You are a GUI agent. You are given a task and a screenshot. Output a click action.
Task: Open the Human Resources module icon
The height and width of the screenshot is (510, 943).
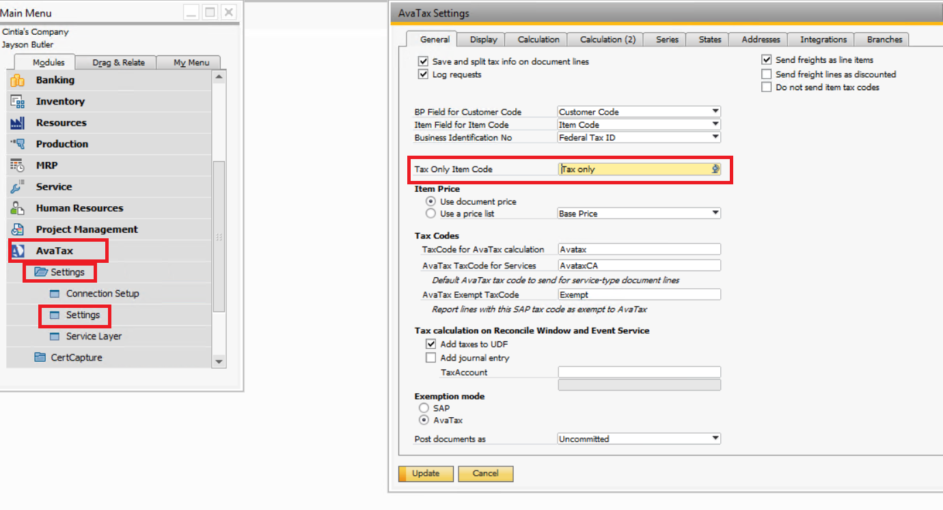18,208
